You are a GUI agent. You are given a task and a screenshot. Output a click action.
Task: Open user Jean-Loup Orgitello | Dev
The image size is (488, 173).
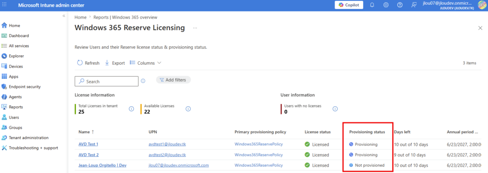click(102, 165)
